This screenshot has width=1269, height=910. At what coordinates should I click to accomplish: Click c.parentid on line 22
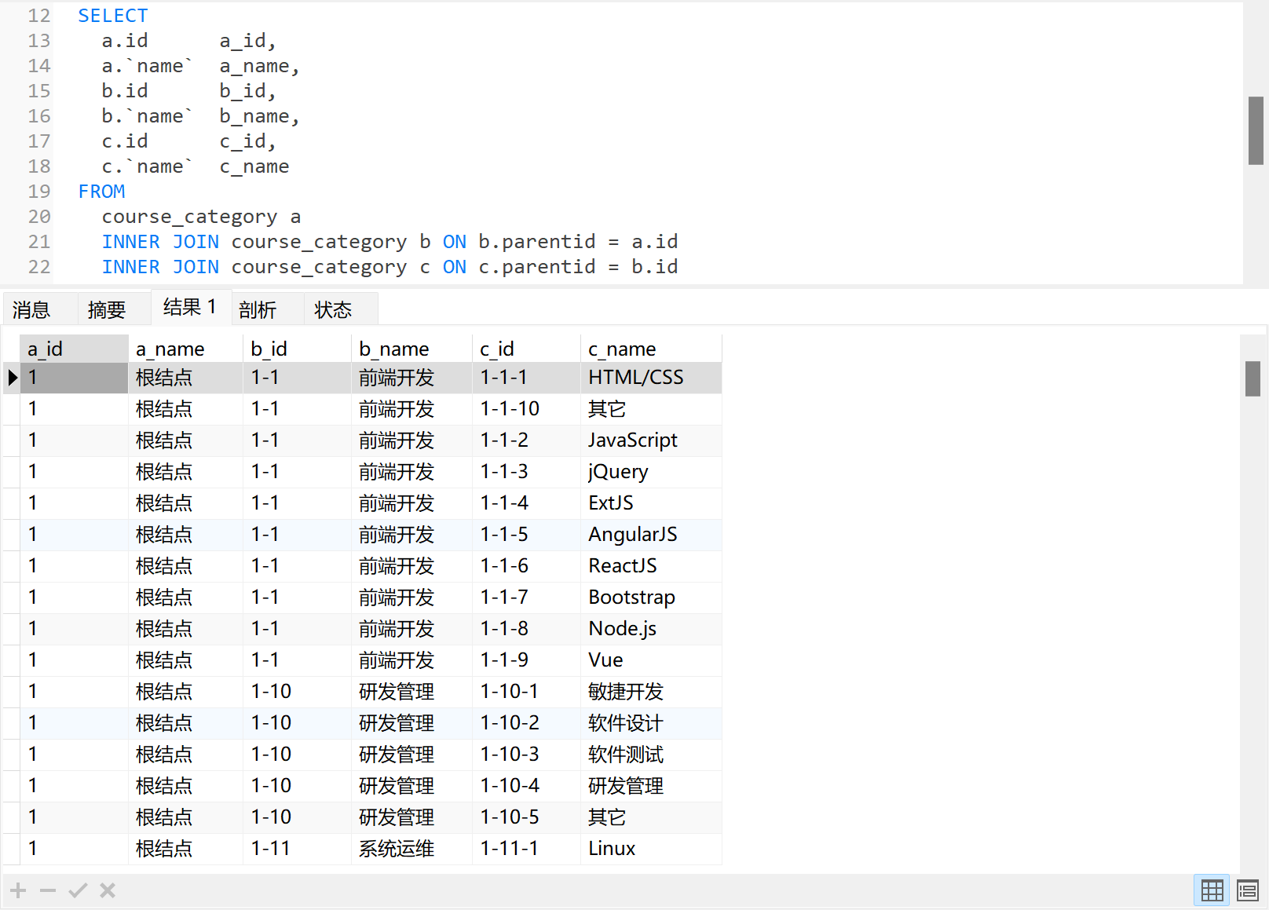pyautogui.click(x=537, y=267)
